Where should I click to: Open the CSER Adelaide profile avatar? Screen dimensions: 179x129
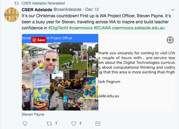coord(12,15)
